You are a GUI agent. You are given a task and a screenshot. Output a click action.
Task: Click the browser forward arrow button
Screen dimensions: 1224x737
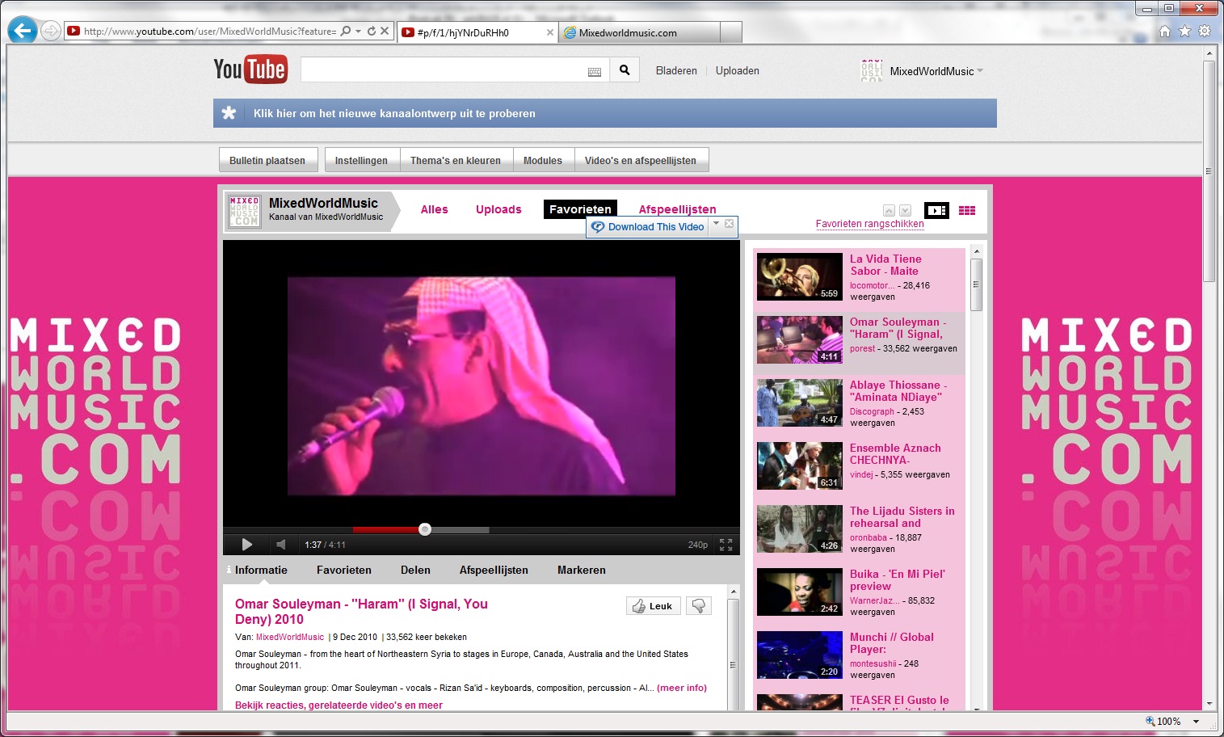(51, 32)
